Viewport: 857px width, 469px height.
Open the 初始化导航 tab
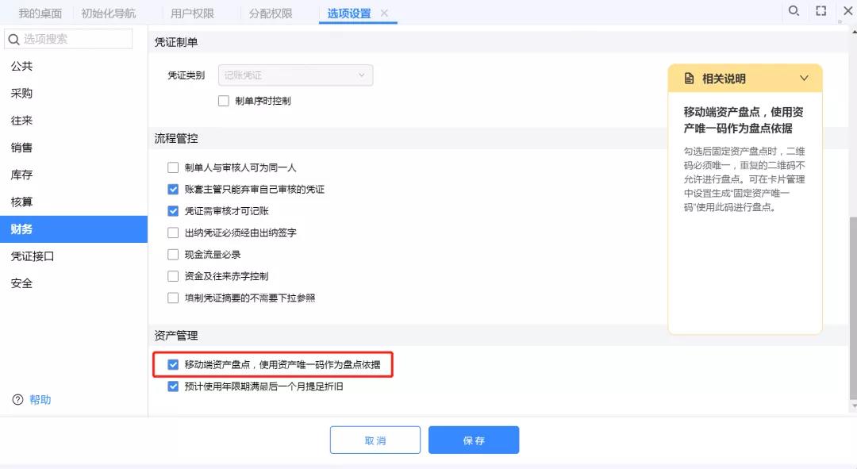coord(109,13)
